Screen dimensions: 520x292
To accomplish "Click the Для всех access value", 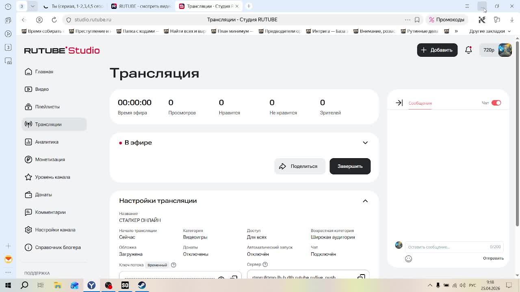I will point(257,237).
